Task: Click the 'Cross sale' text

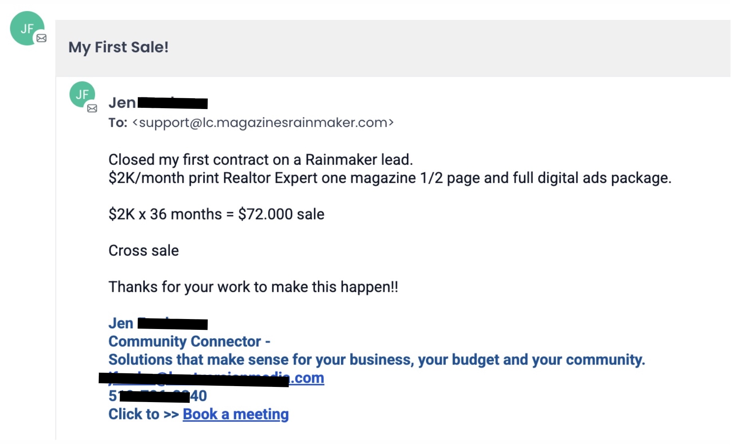Action: [144, 251]
